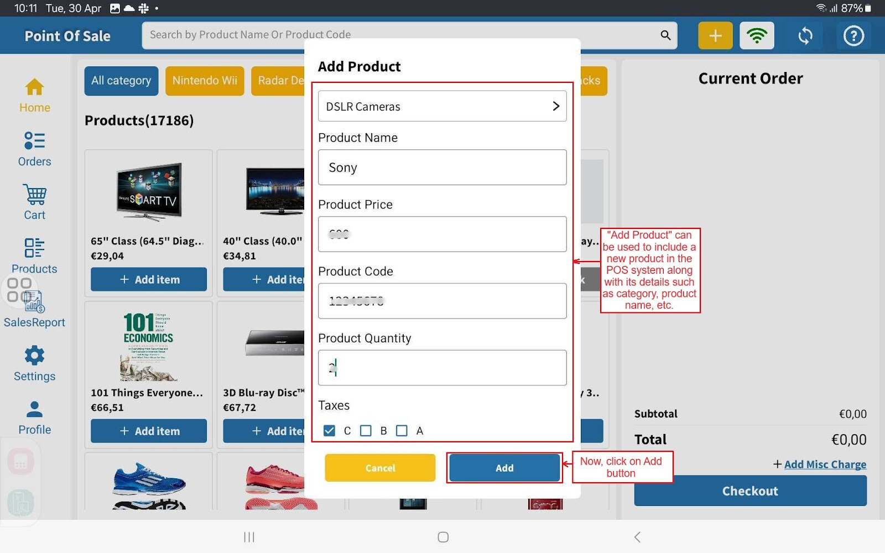The image size is (885, 553).
Task: Click the yellow plus add product icon
Action: pos(715,36)
